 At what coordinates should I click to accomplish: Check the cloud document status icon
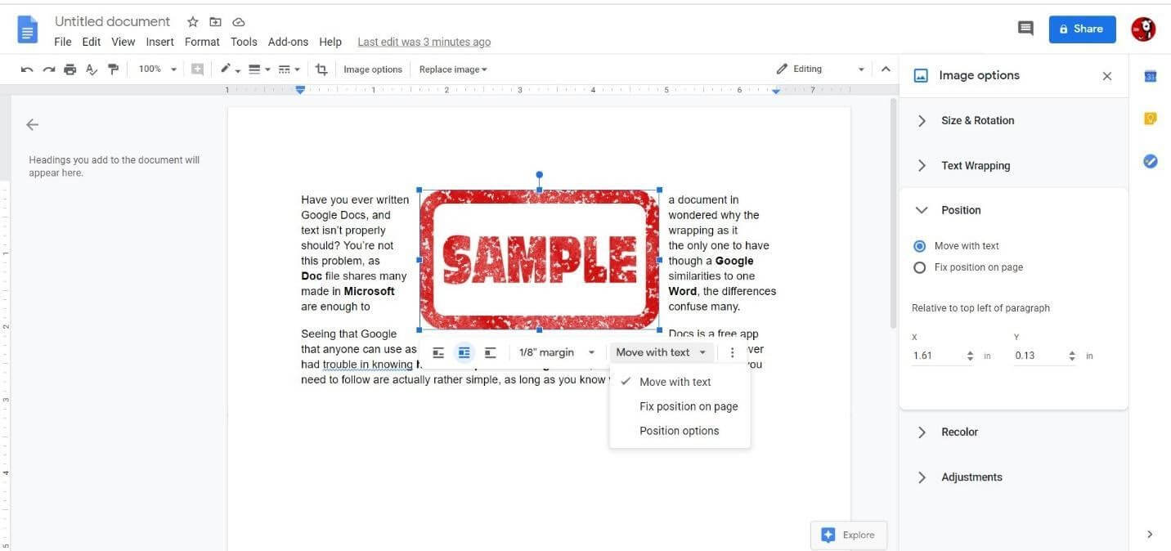(x=239, y=22)
